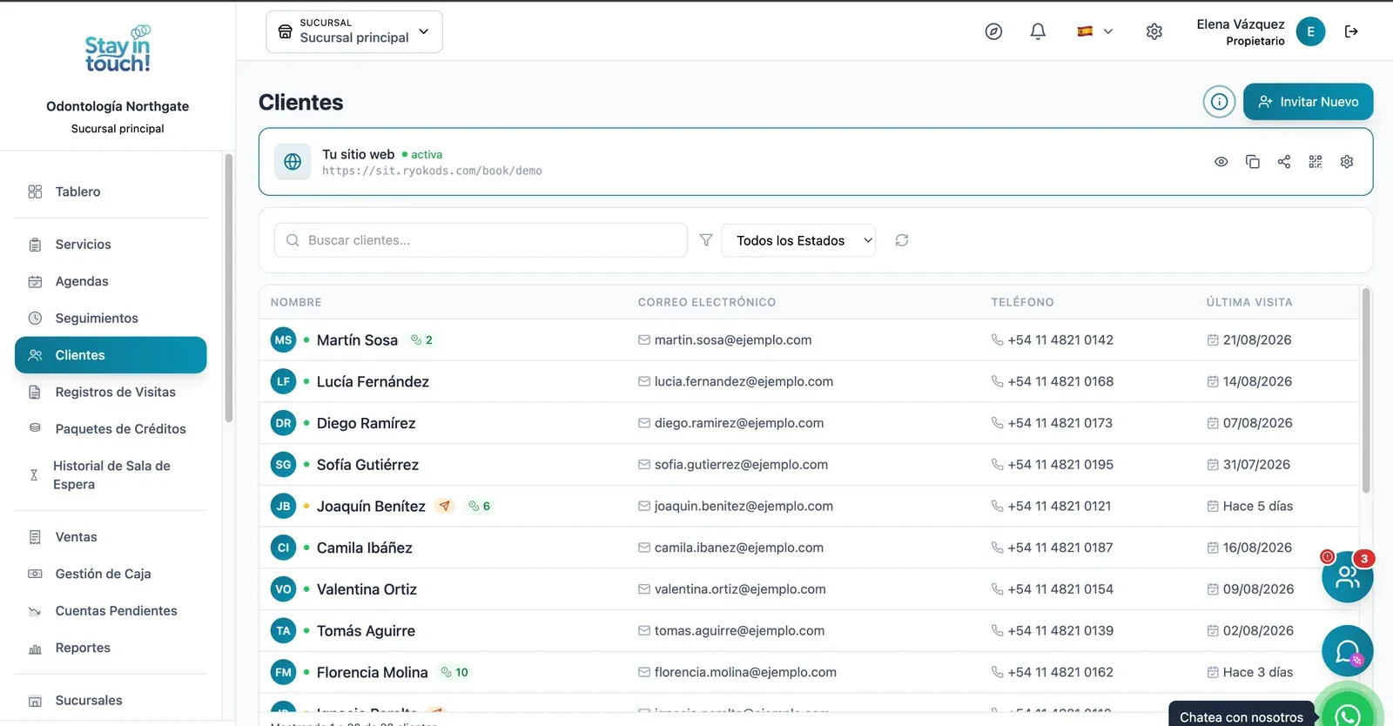Share the booking website link
Image resolution: width=1393 pixels, height=726 pixels.
pyautogui.click(x=1284, y=162)
